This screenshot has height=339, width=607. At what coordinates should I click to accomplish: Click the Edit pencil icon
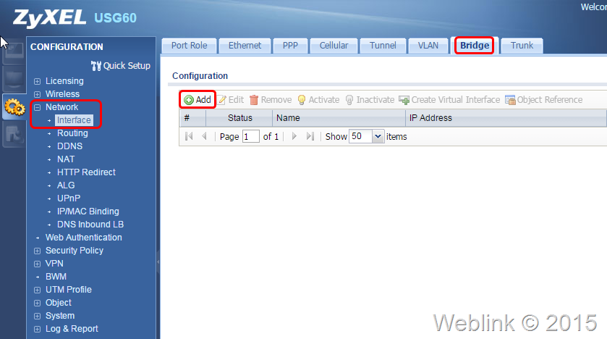(x=222, y=100)
